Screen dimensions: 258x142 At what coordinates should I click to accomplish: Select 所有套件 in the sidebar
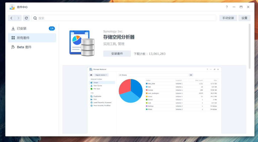32,38
